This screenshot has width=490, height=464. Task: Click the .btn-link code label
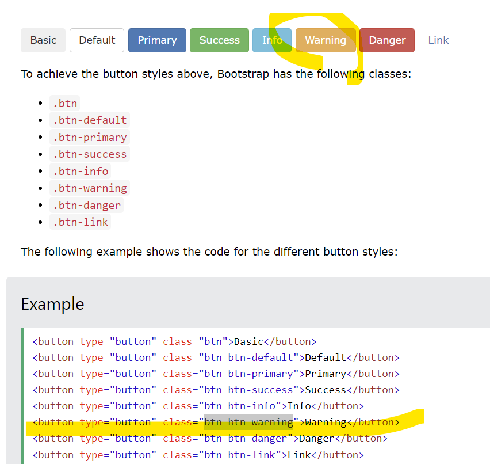[81, 222]
